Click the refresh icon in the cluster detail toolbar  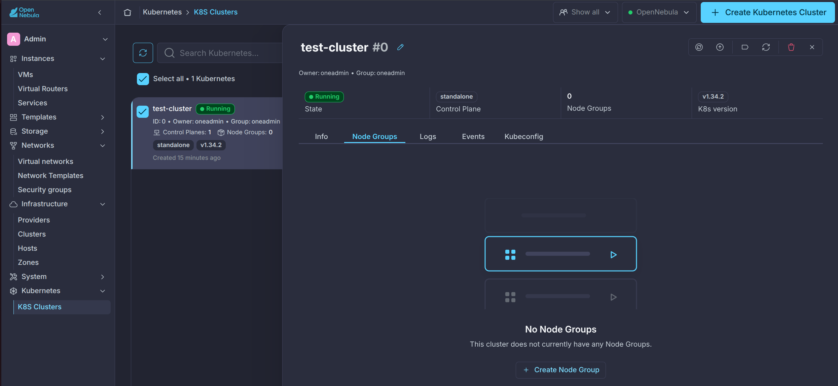coord(766,47)
